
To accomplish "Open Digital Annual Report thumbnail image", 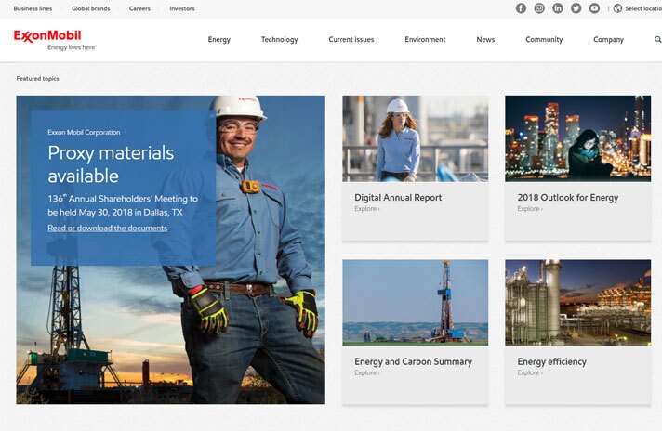I will point(416,138).
